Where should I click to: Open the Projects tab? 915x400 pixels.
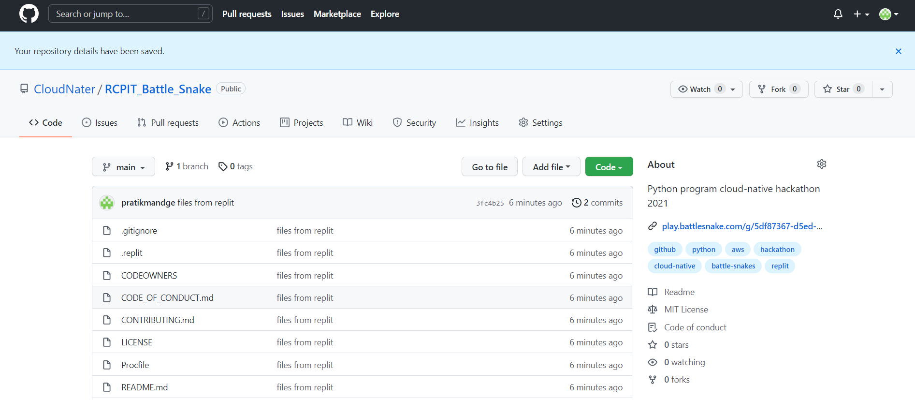point(302,123)
